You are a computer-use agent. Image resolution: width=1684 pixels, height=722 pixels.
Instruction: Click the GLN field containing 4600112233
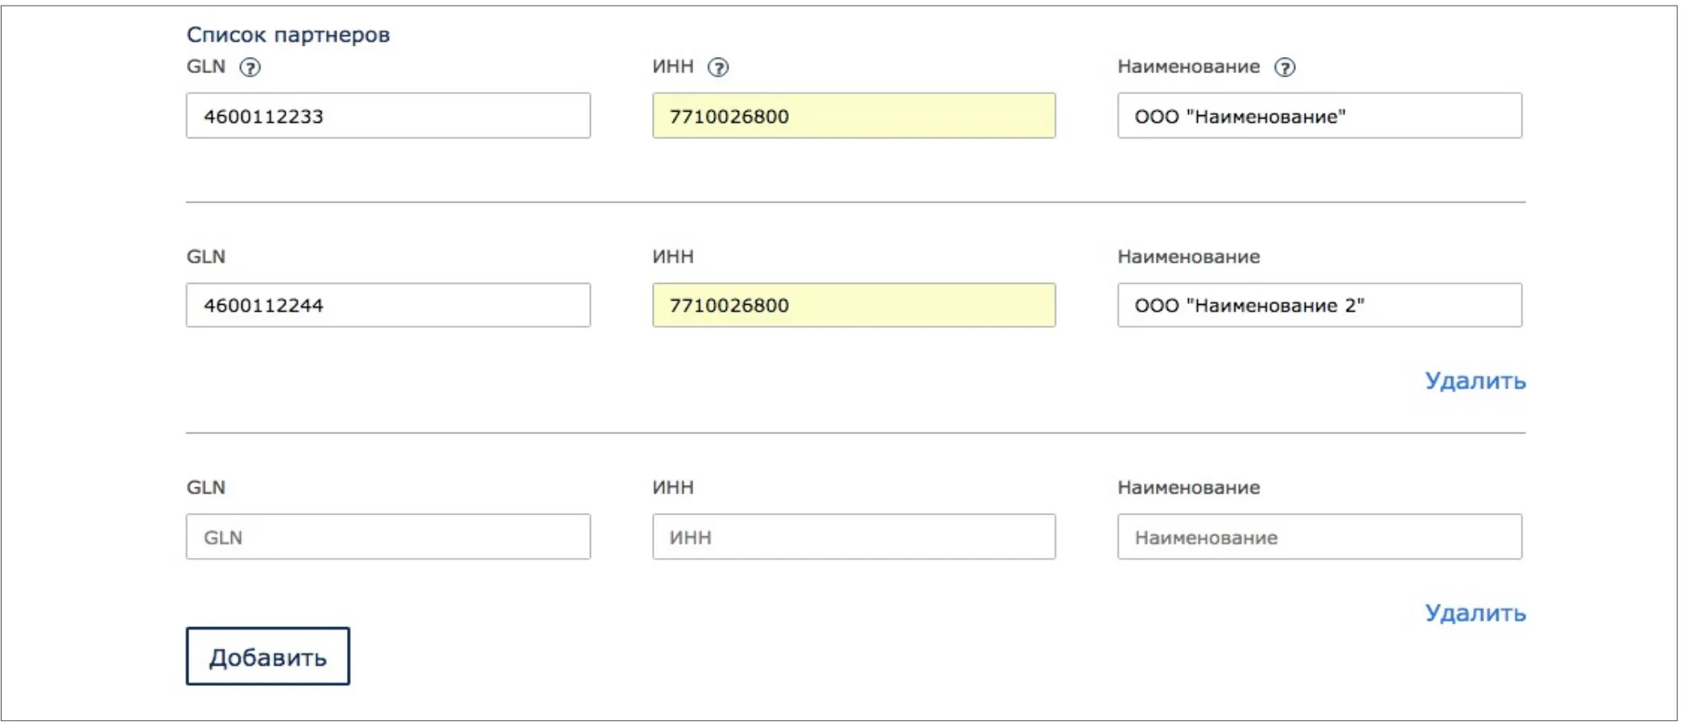[x=388, y=116]
